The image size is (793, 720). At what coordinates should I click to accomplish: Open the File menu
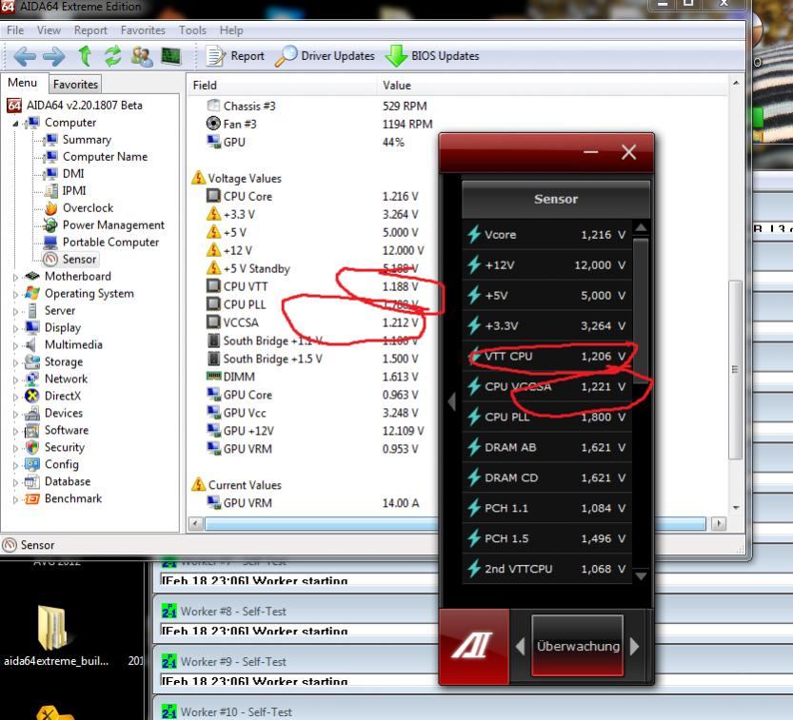(15, 30)
